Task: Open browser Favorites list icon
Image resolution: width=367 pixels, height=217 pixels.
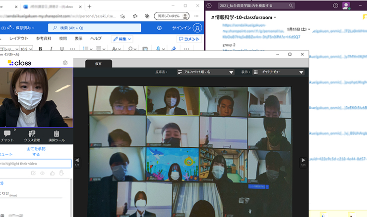Action: click(135, 16)
